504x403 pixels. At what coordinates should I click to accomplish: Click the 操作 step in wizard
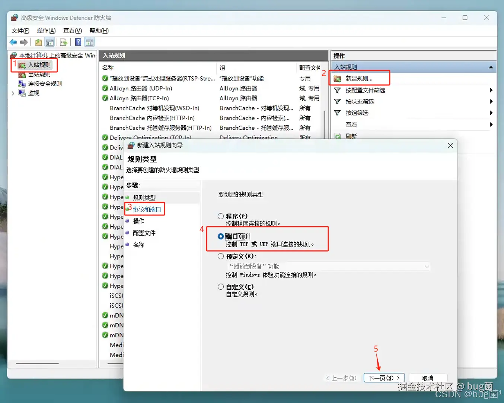pyautogui.click(x=138, y=221)
